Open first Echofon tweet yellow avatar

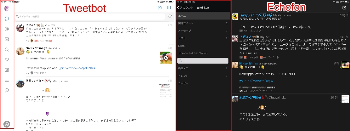point(235,17)
